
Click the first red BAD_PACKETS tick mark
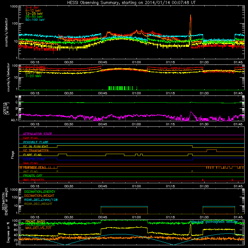point(203,180)
